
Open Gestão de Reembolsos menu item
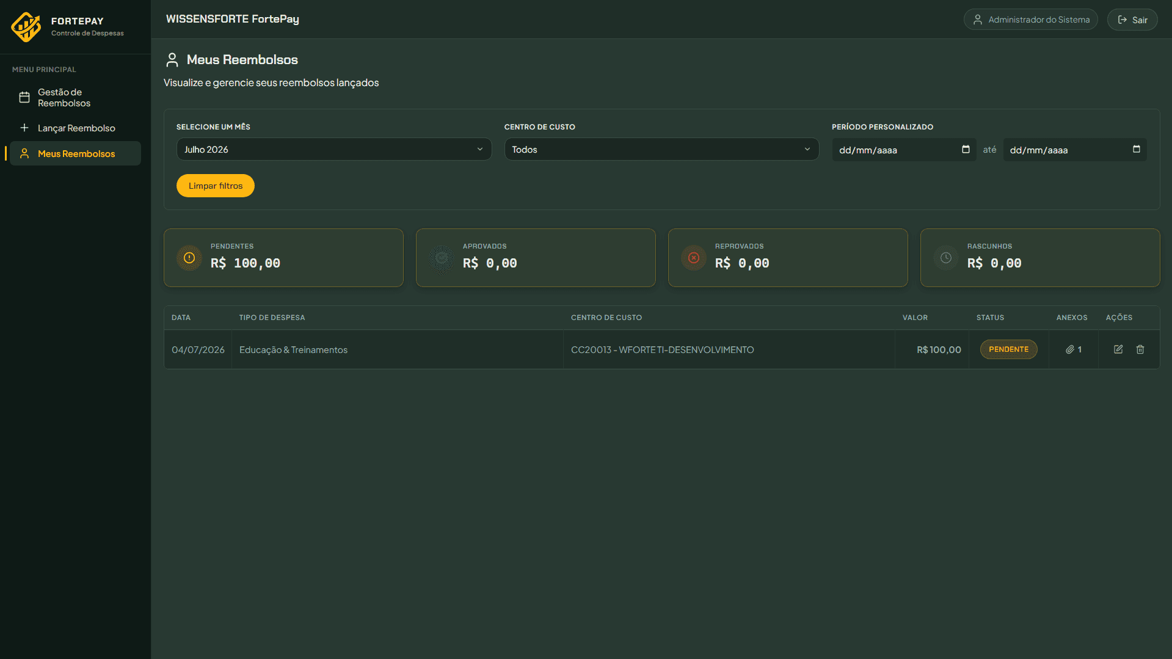point(75,98)
